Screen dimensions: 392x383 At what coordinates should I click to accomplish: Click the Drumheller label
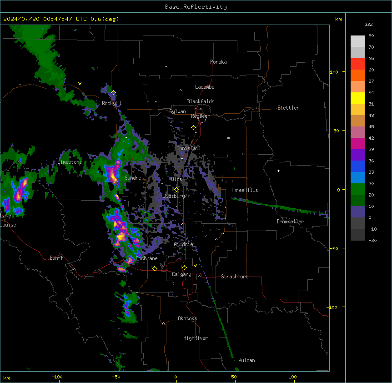click(290, 222)
